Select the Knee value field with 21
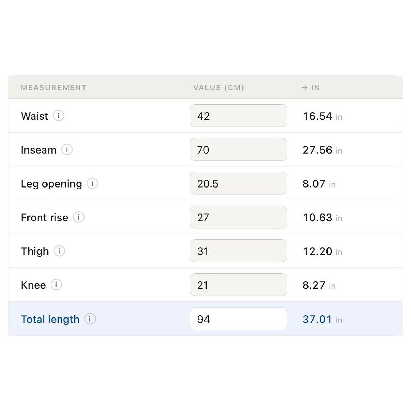The height and width of the screenshot is (411, 411). [x=238, y=285]
